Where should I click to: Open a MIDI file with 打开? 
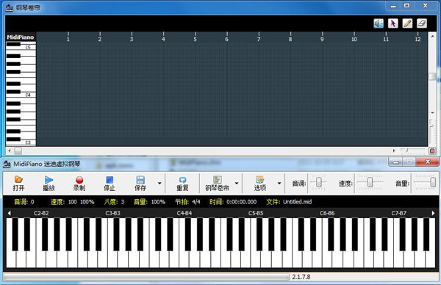click(18, 184)
